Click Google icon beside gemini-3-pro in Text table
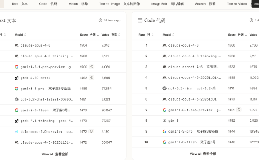This screenshot has height=160, width=259. coord(17,89)
